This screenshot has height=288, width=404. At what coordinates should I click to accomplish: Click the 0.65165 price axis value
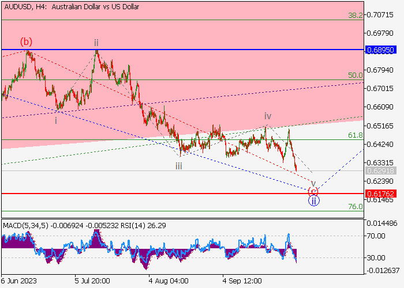[x=380, y=126]
